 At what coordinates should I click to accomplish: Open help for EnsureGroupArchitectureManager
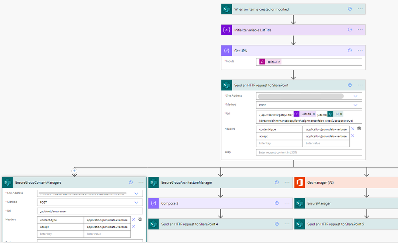point(276,182)
